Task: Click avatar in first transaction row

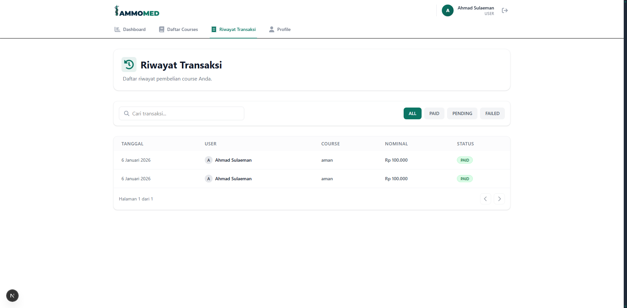Action: tap(208, 160)
